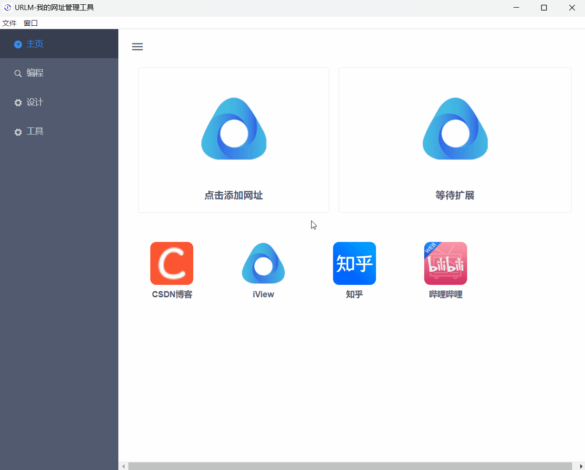This screenshot has height=470, width=585.
Task: Click the 点击添加网址 label
Action: tap(234, 195)
